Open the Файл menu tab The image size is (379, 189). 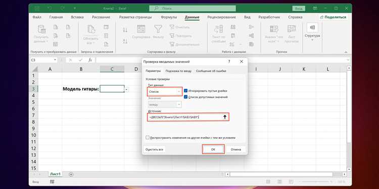pos(36,17)
